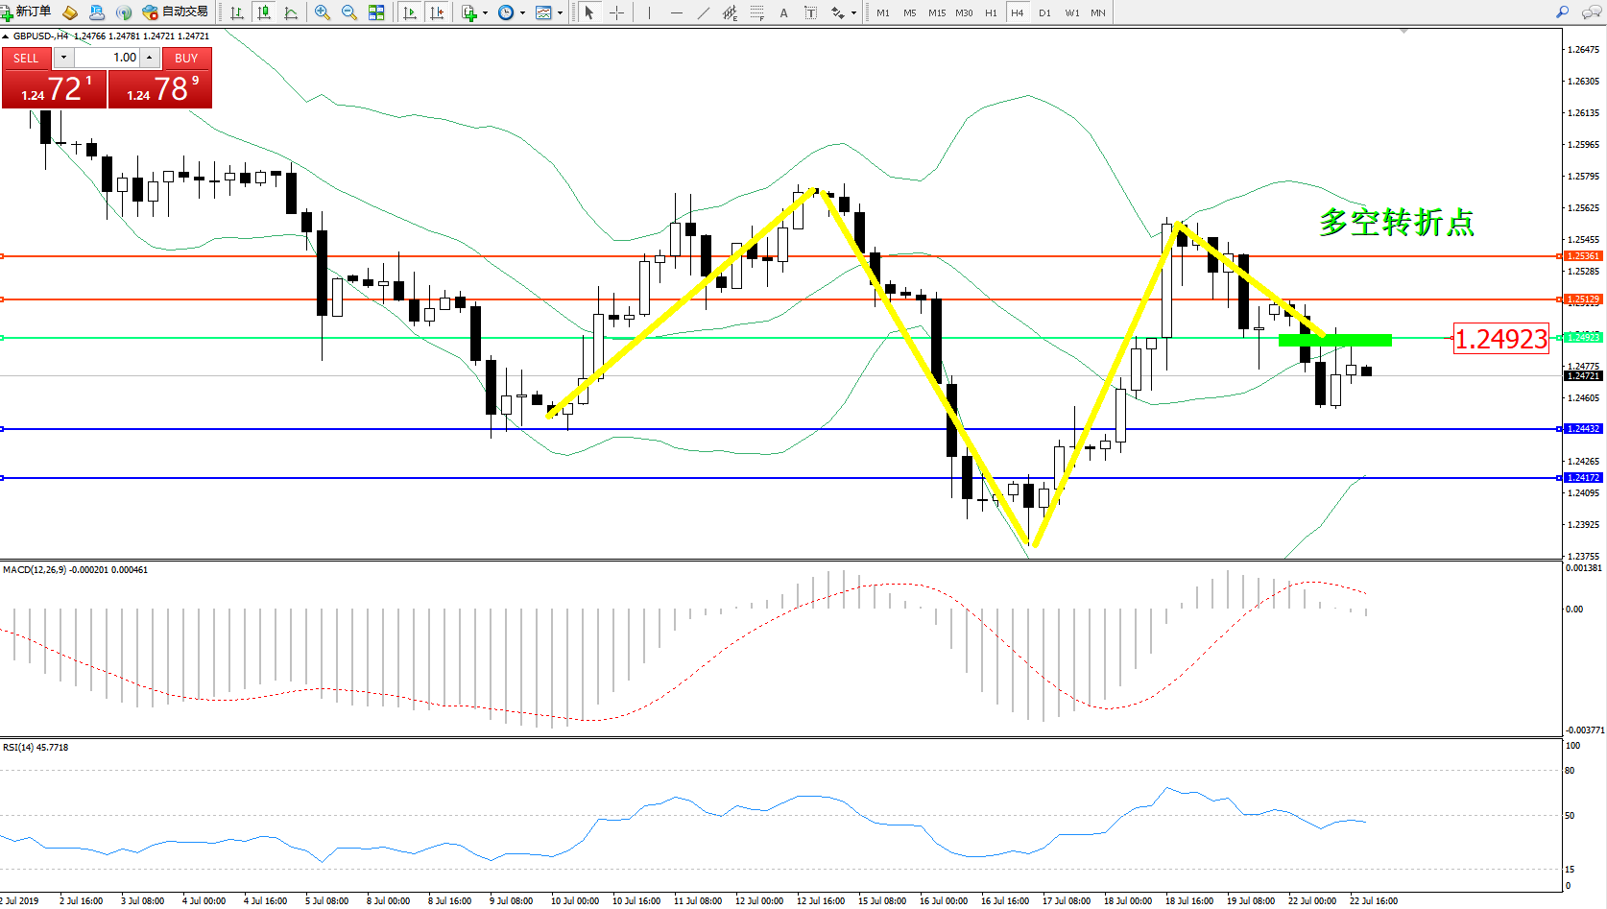Image resolution: width=1607 pixels, height=909 pixels.
Task: Toggle the chart shift button
Action: click(x=437, y=12)
